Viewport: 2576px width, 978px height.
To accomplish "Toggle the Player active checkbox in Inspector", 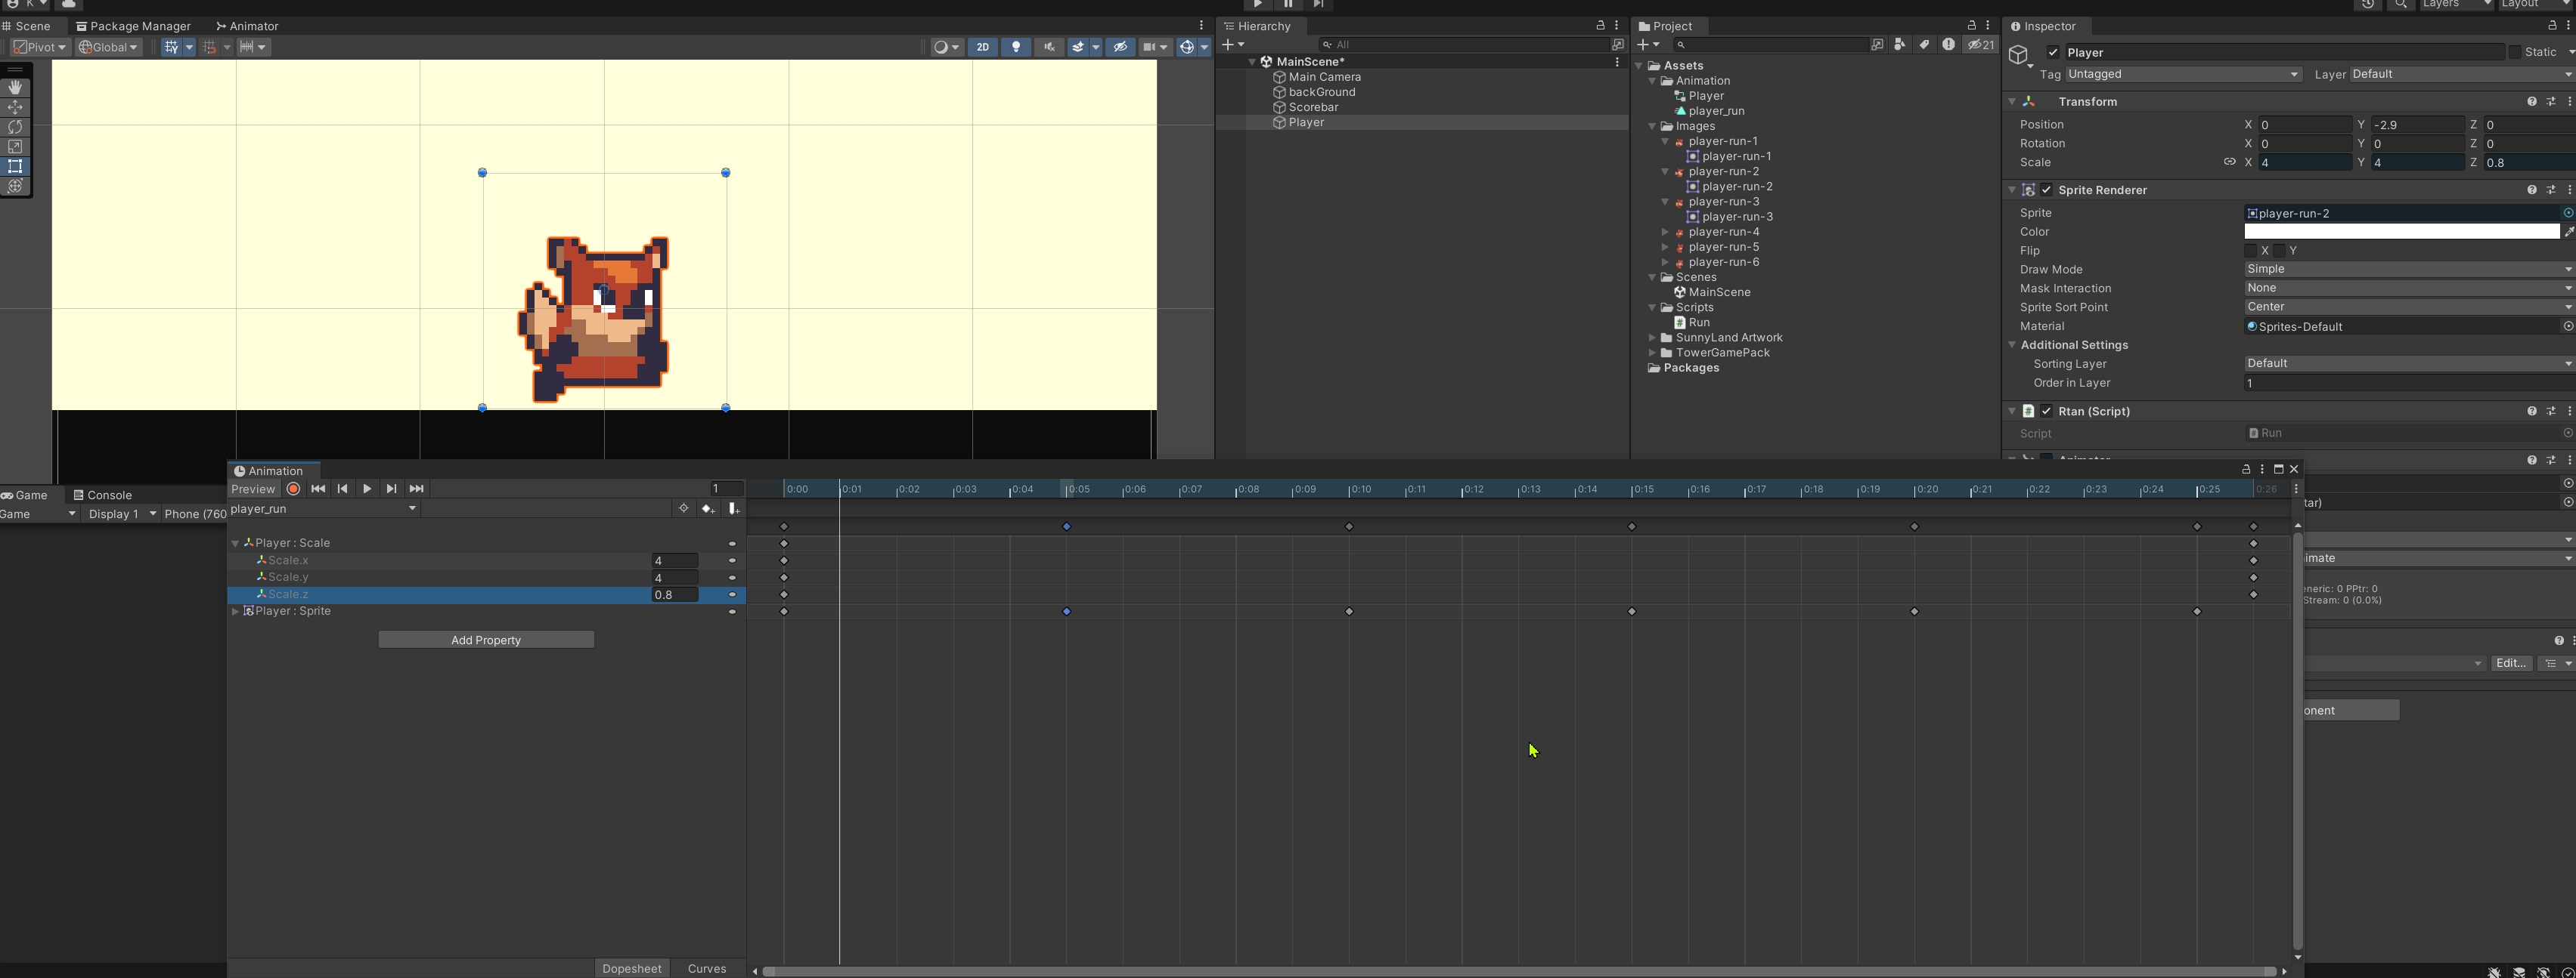I will coord(2053,52).
